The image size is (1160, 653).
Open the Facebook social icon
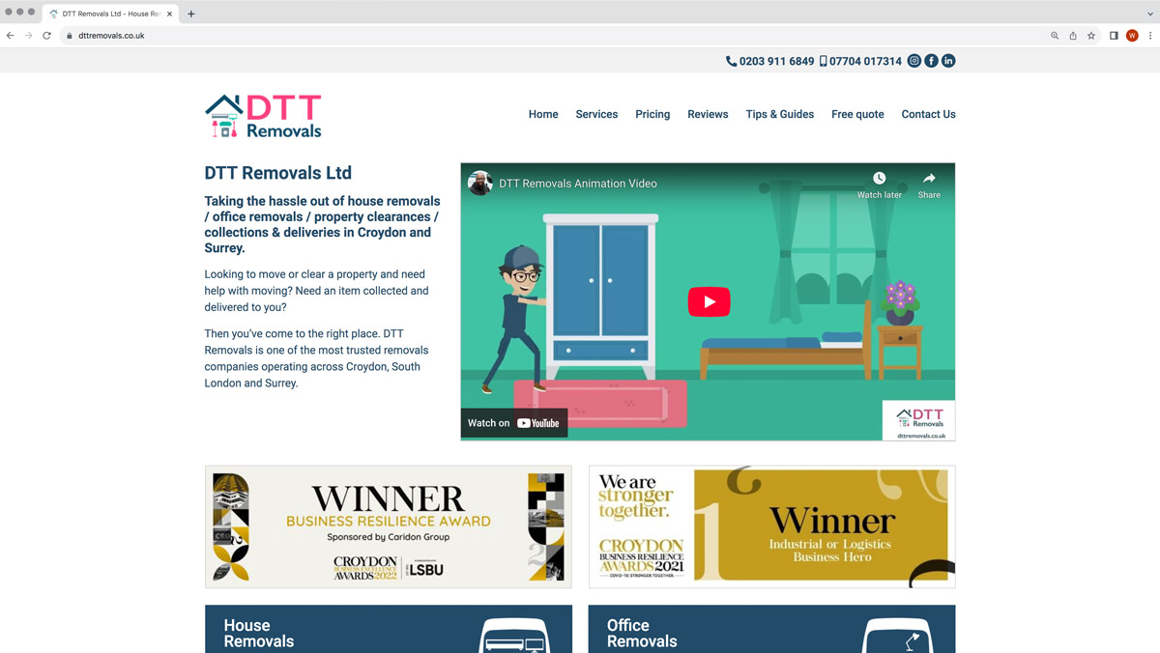click(x=931, y=61)
